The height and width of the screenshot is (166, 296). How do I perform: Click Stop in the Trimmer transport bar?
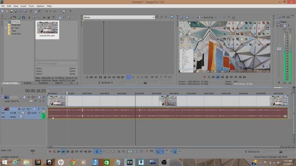tap(105, 77)
